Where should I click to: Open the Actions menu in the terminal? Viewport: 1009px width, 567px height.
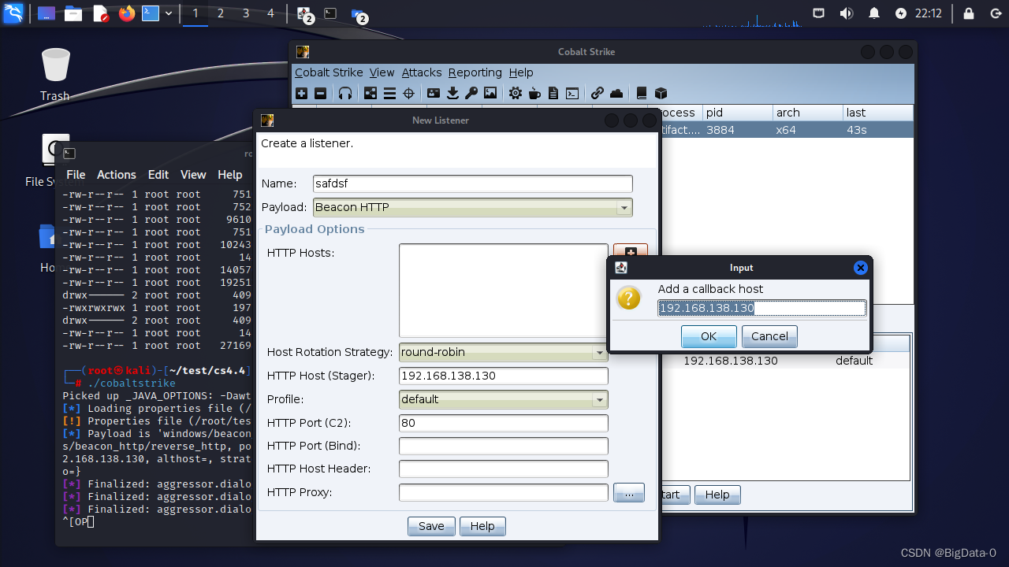[117, 175]
